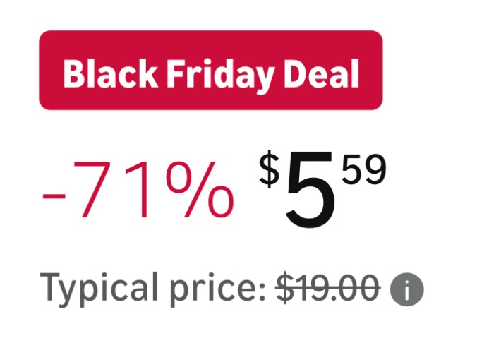Click the Black Friday Deal badge
477x343 pixels.
210,71
